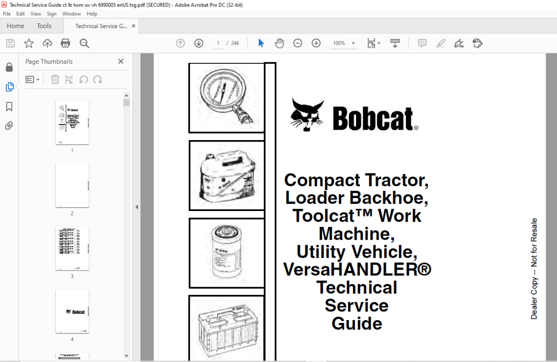Select page 1 thumbnail

72,123
